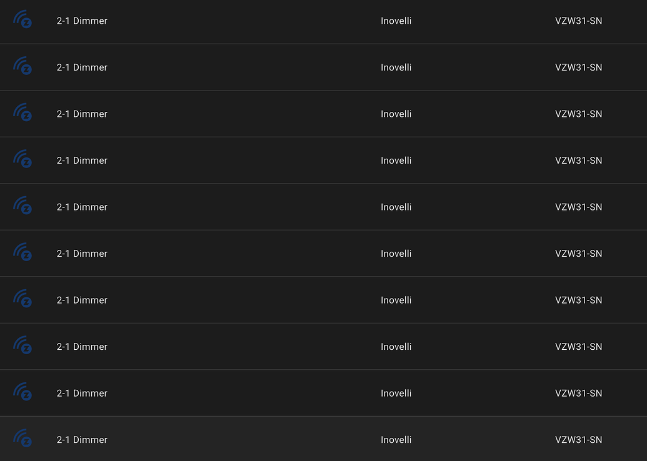647x461 pixels.
Task: Select the 2-1 Dimmer name on row three
Action: [82, 114]
